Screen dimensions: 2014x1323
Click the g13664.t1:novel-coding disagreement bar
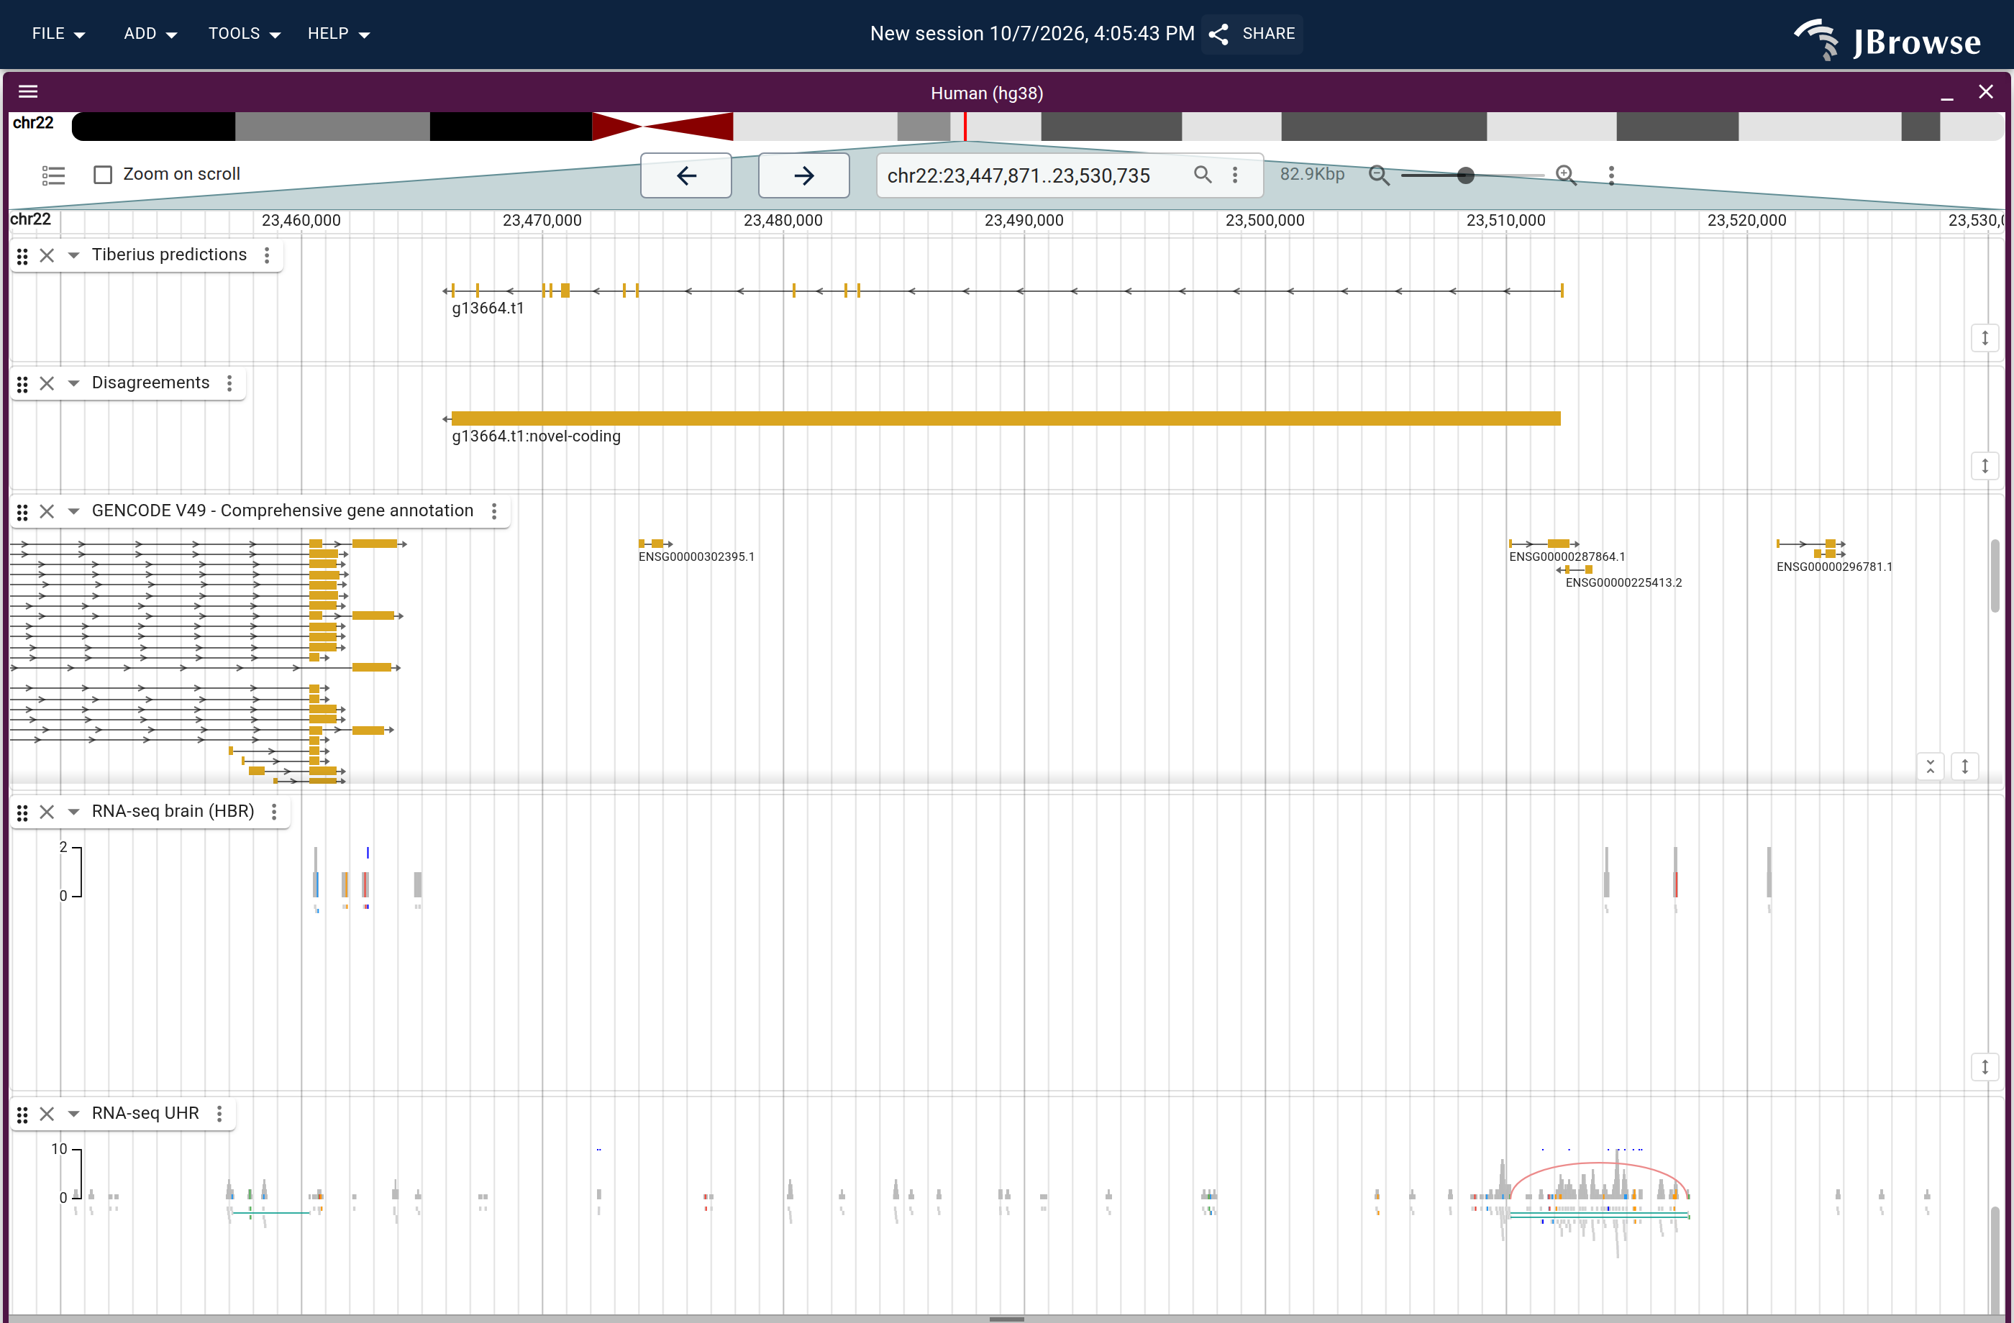click(x=1006, y=418)
